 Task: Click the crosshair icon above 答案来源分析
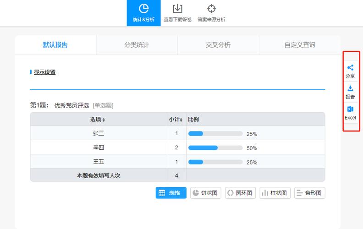click(211, 9)
